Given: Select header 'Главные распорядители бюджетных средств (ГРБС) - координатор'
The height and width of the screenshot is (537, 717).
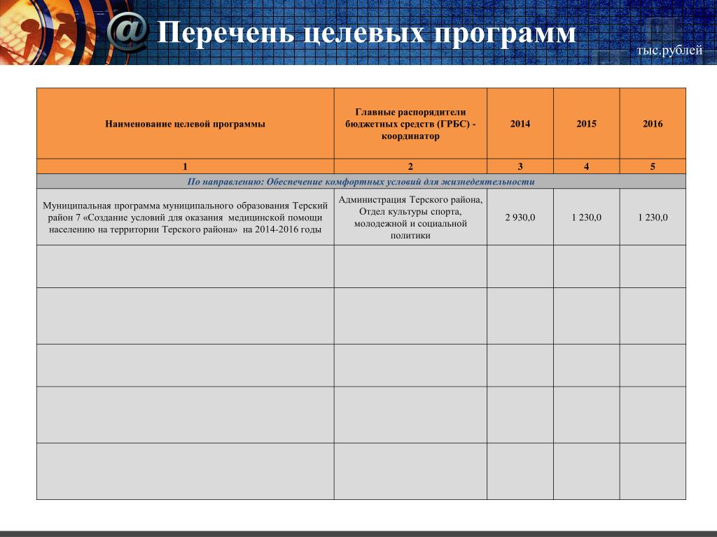Looking at the screenshot, I should (410, 124).
